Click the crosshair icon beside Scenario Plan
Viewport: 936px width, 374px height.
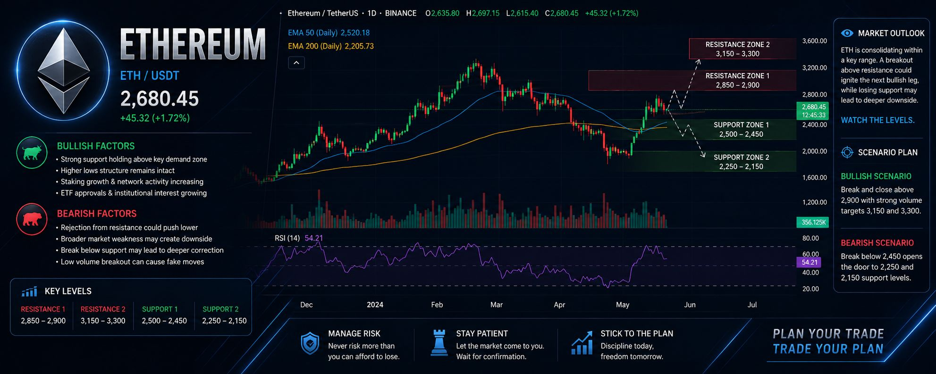(847, 152)
